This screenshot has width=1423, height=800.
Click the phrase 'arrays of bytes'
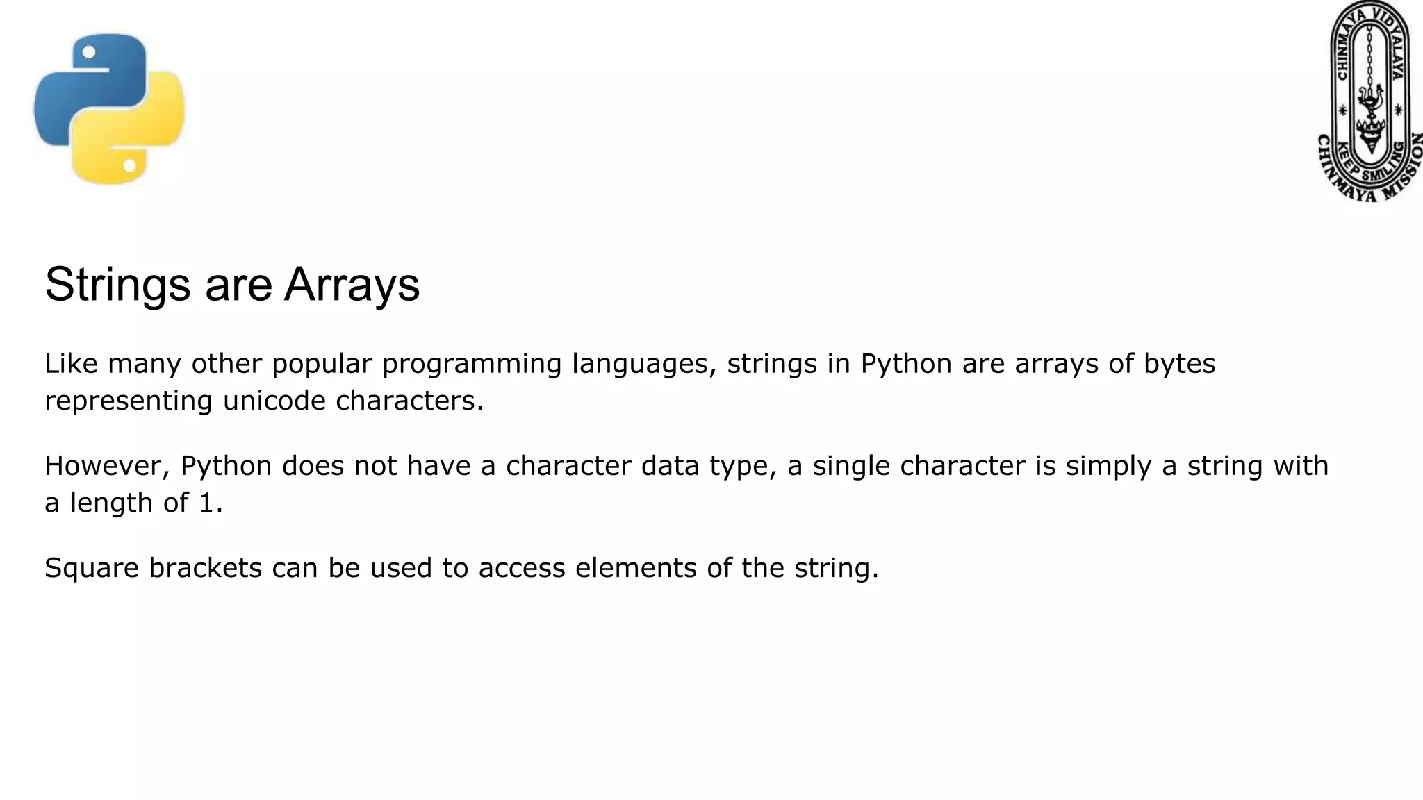(x=1114, y=364)
